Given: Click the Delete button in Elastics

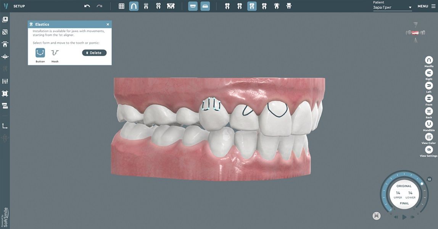Looking at the screenshot, I should pyautogui.click(x=94, y=53).
